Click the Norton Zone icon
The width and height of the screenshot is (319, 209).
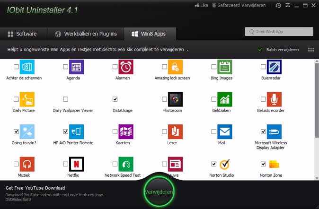click(274, 164)
